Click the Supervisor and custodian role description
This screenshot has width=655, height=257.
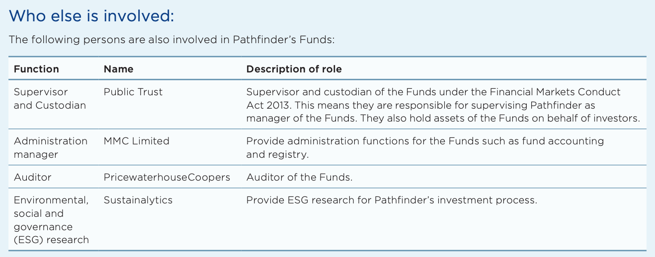(x=442, y=105)
